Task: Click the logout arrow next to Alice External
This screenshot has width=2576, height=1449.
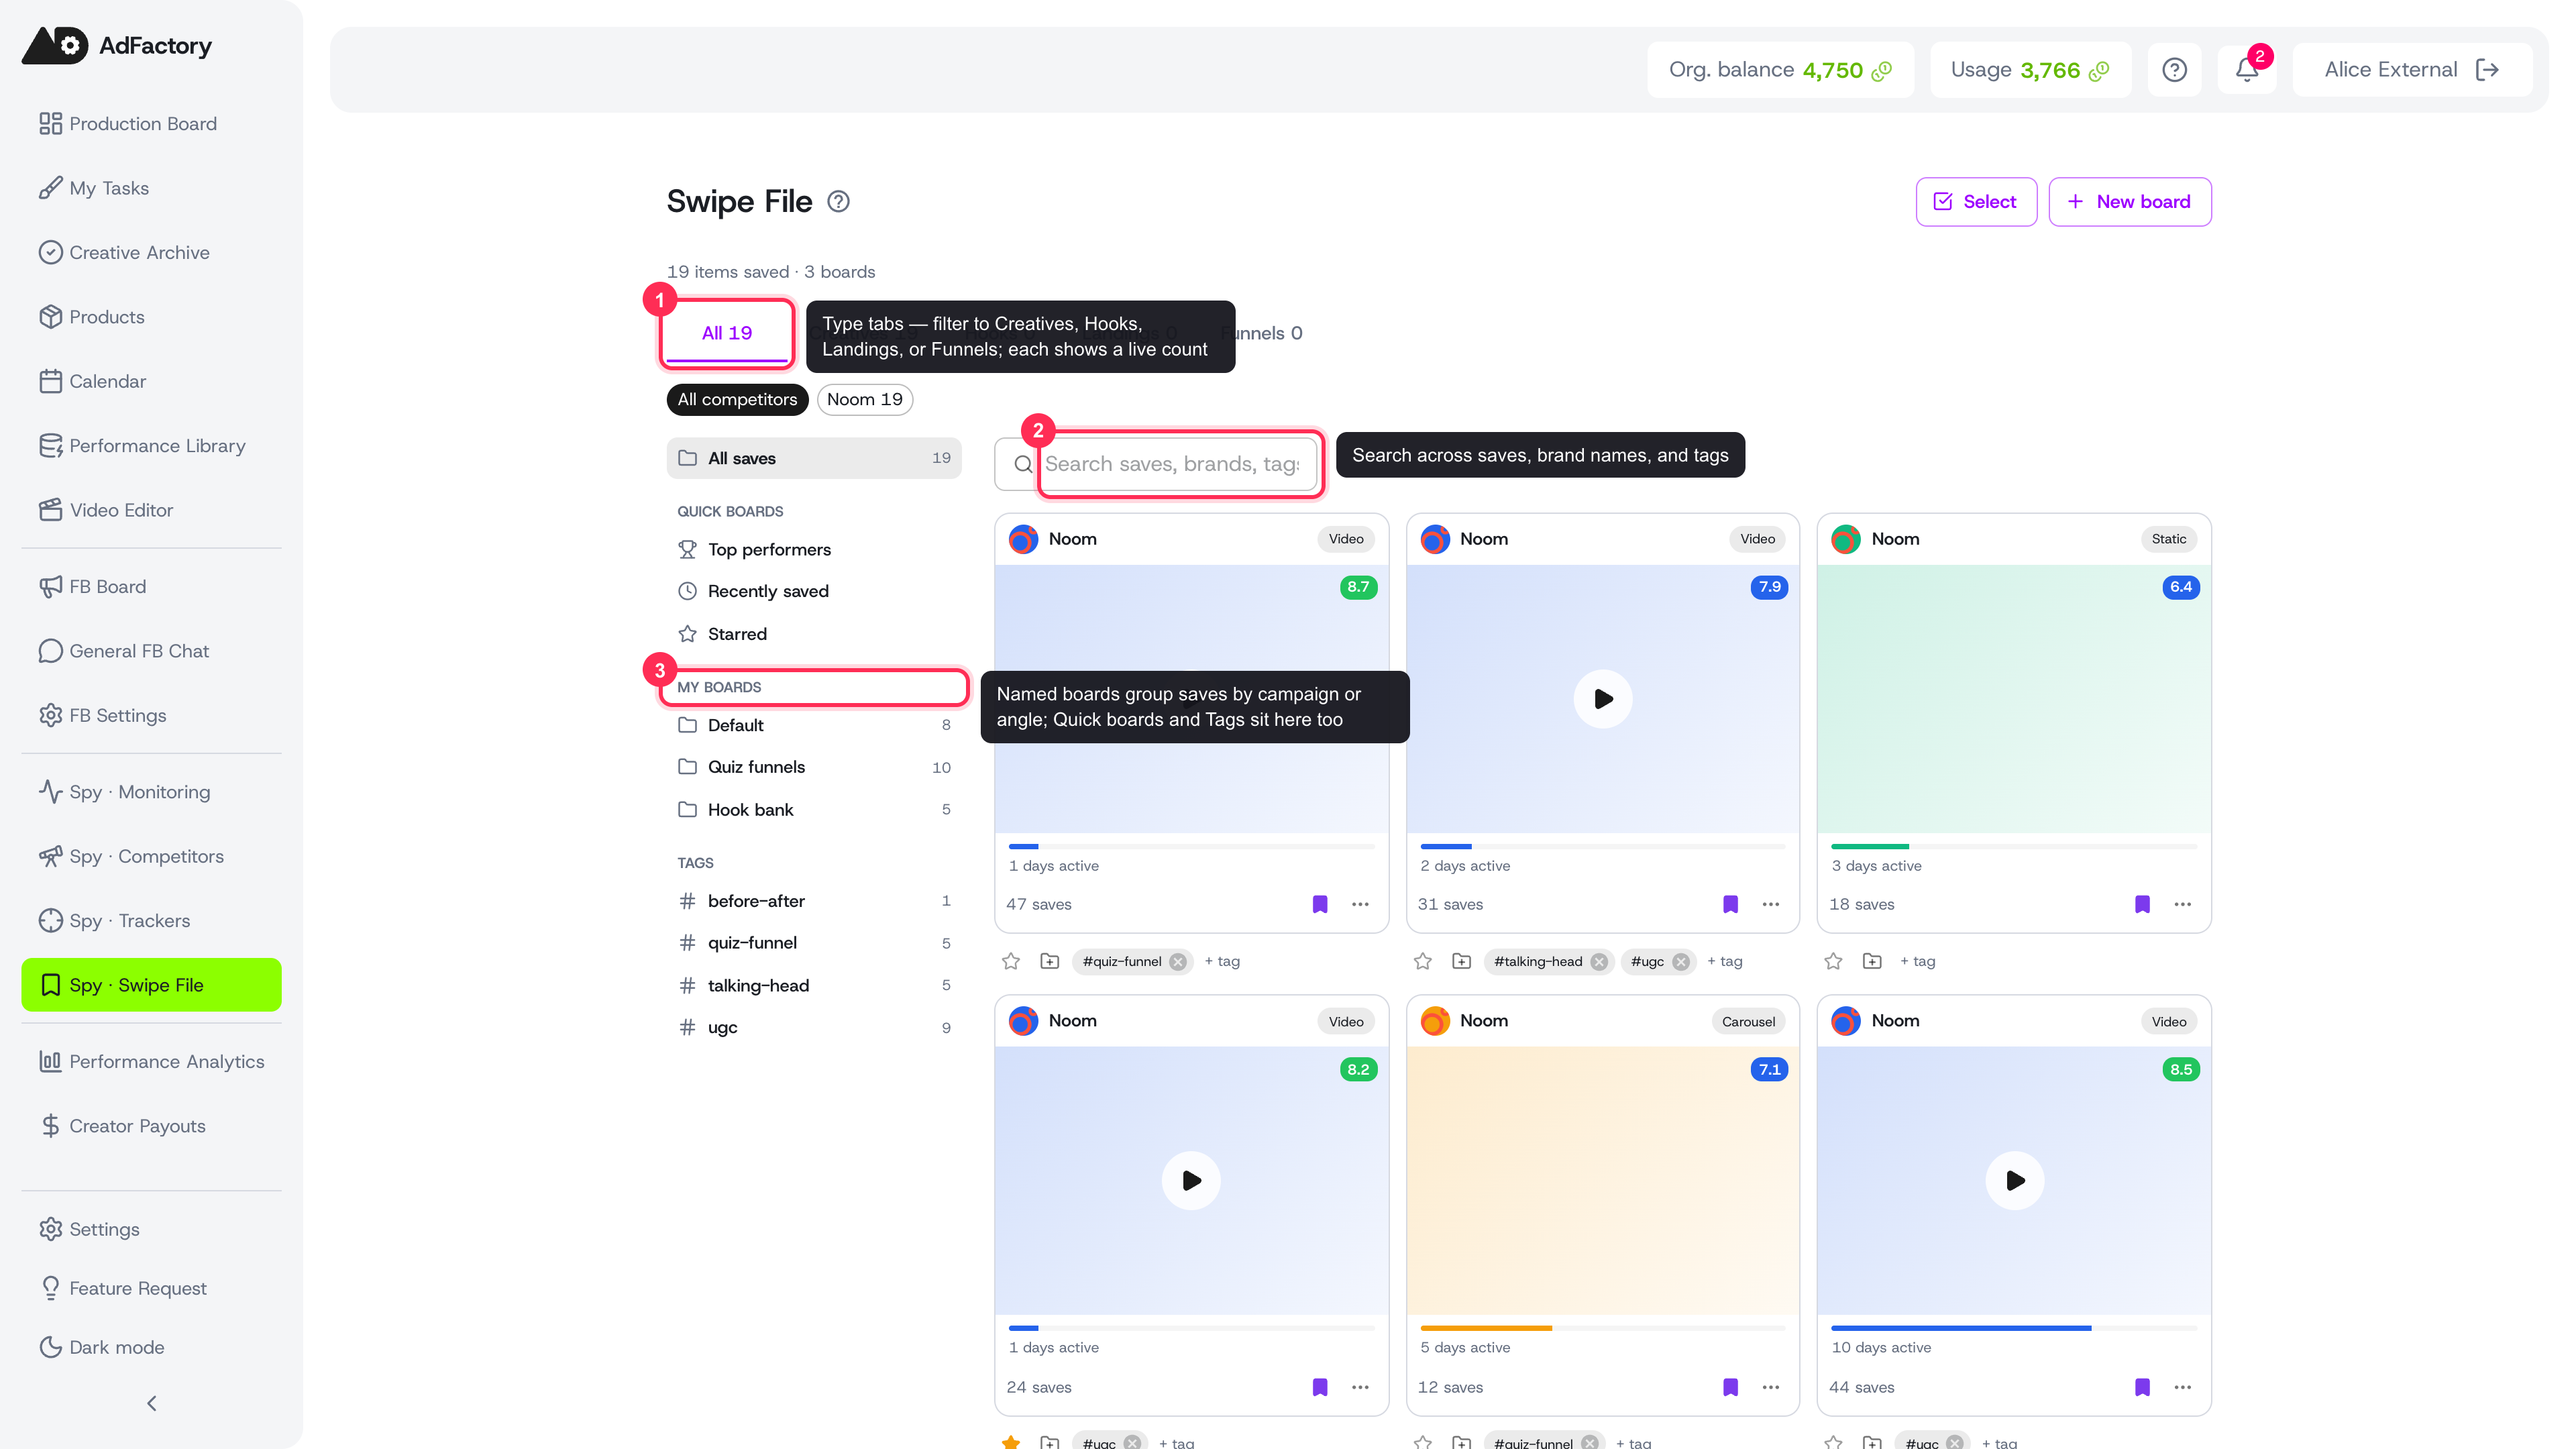Action: (x=2488, y=70)
